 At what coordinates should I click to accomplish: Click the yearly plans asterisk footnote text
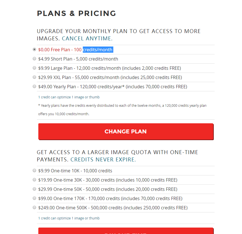click(x=122, y=106)
